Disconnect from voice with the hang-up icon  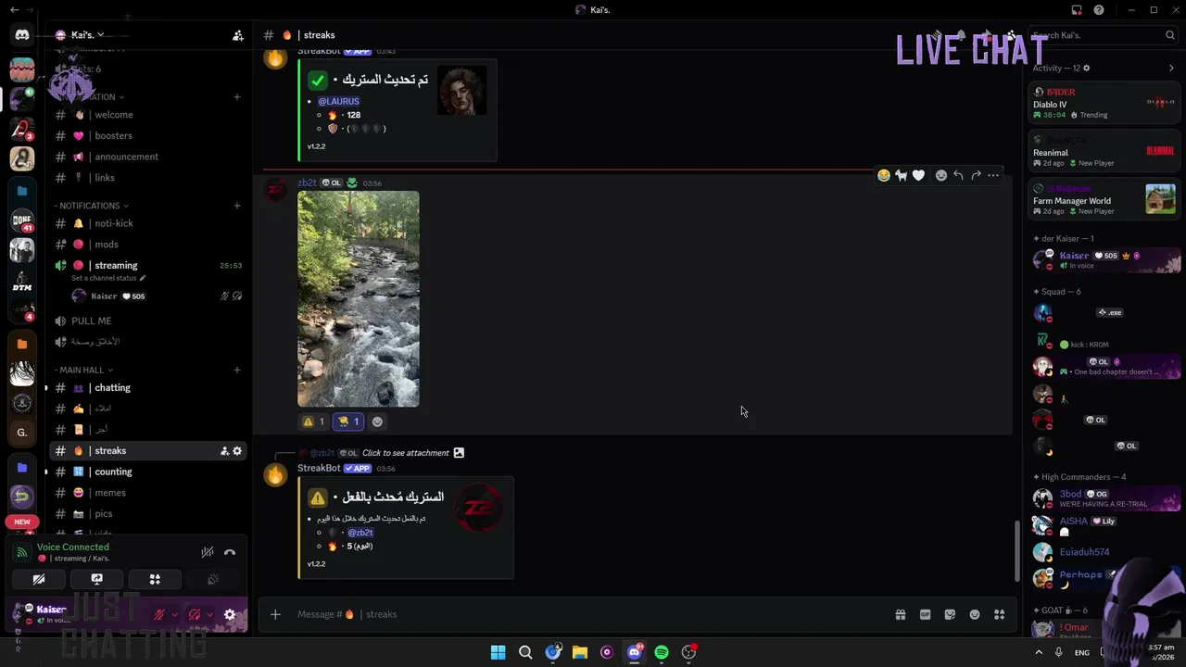pos(230,553)
